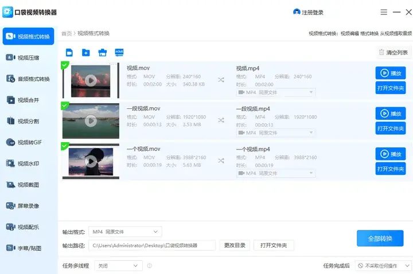Click the shuffle icon for 一个视频.mov
The image size is (413, 274).
[221, 161]
